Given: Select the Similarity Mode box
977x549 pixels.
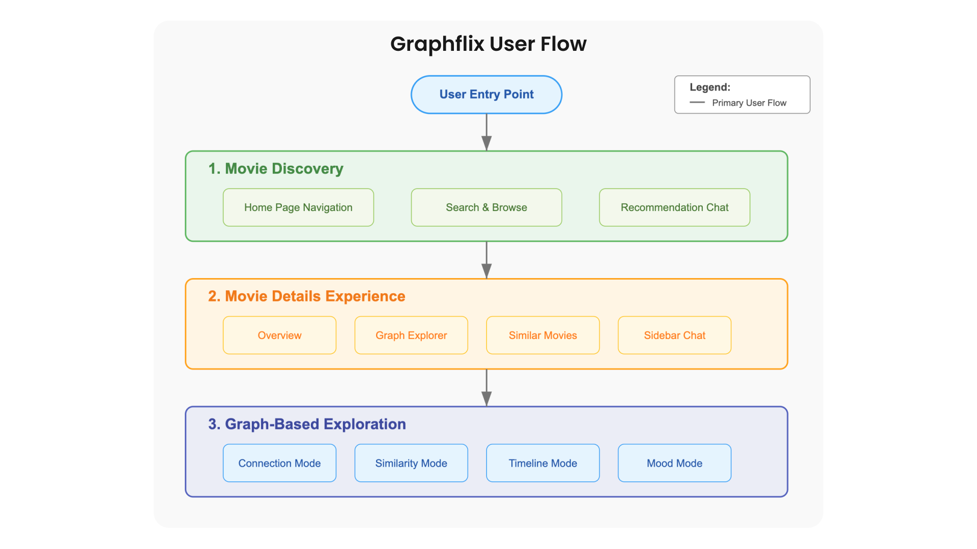Looking at the screenshot, I should [411, 463].
